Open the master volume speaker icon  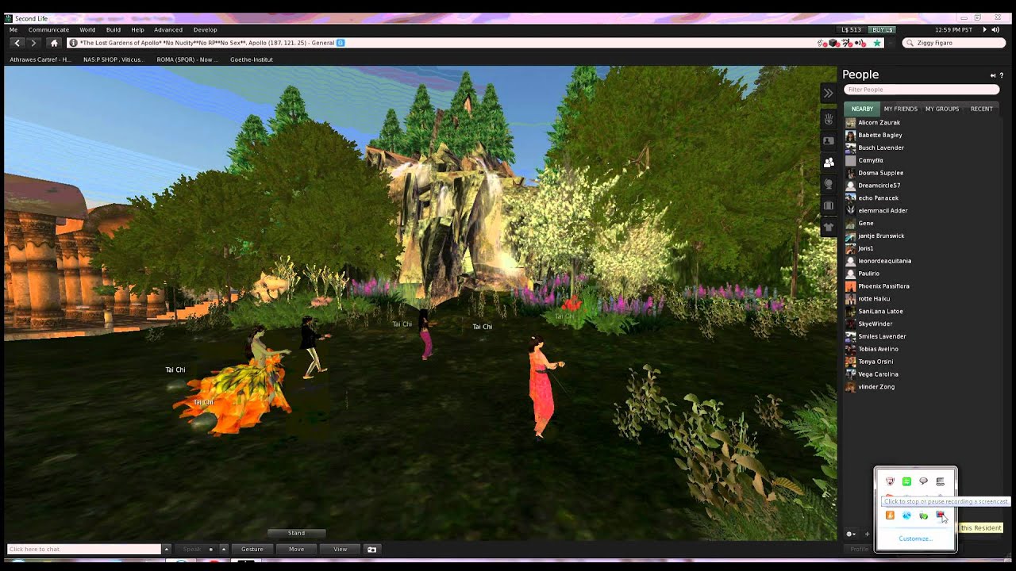[x=997, y=29]
